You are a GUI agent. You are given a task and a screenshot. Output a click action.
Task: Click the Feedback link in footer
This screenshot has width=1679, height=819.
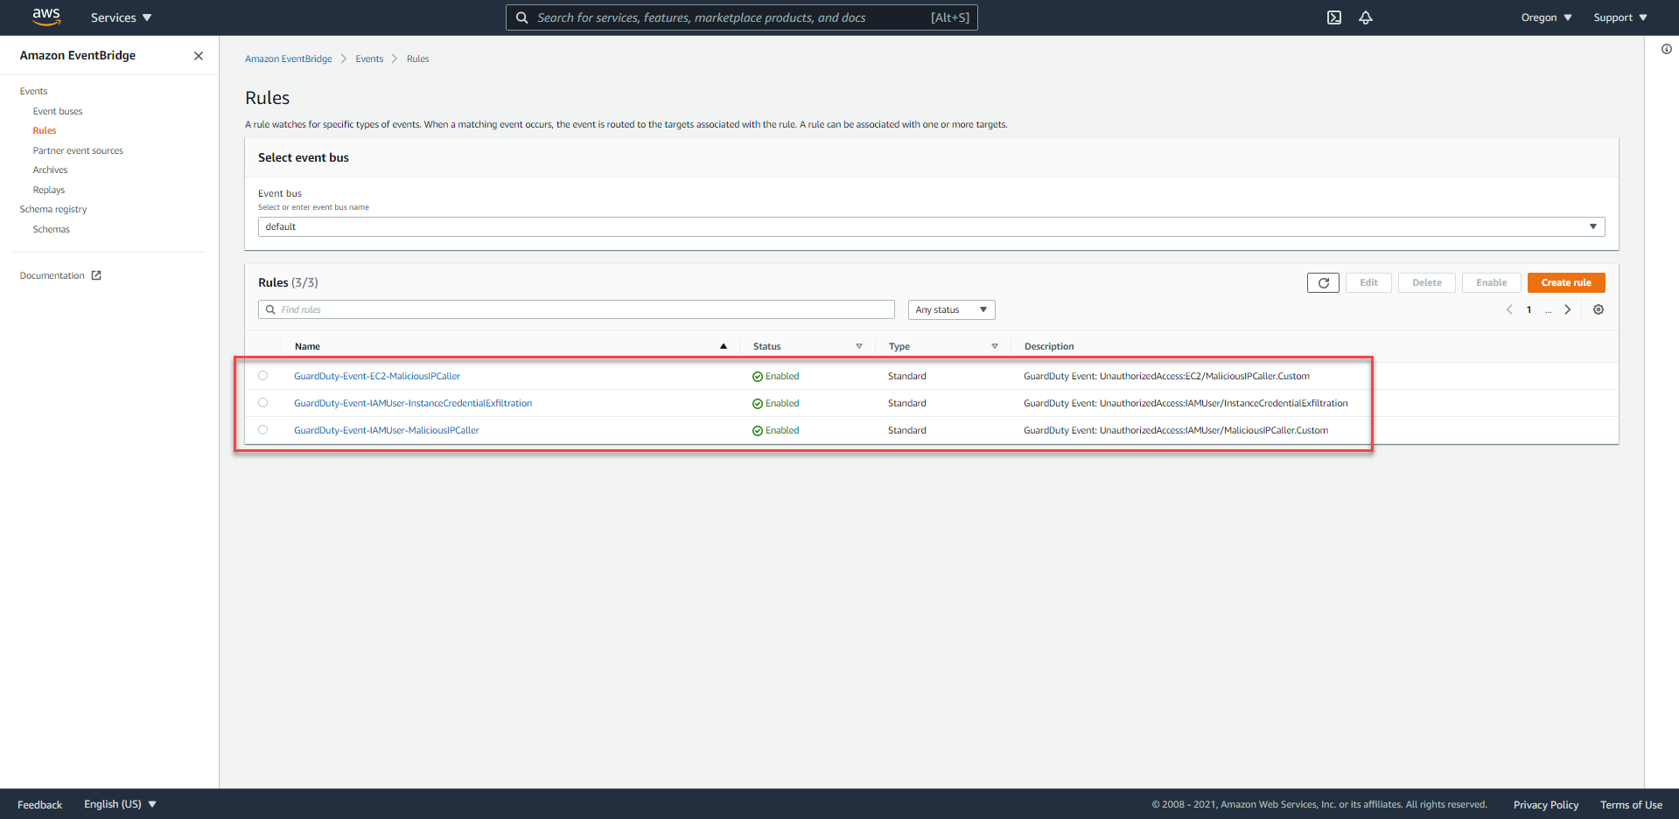point(39,805)
